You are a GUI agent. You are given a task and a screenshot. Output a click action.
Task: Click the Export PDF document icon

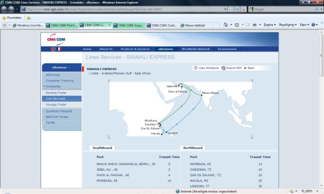223,68
